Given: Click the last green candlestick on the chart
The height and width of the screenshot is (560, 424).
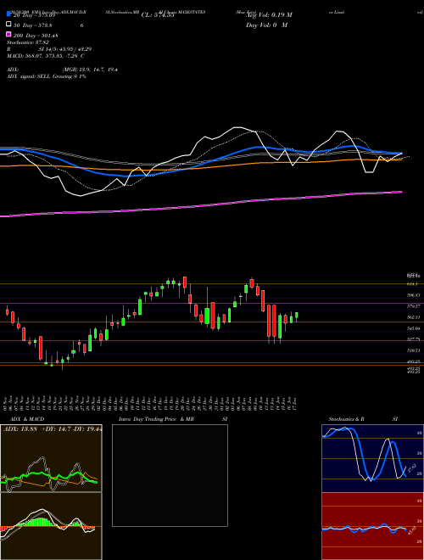Looking at the screenshot, I should [297, 315].
